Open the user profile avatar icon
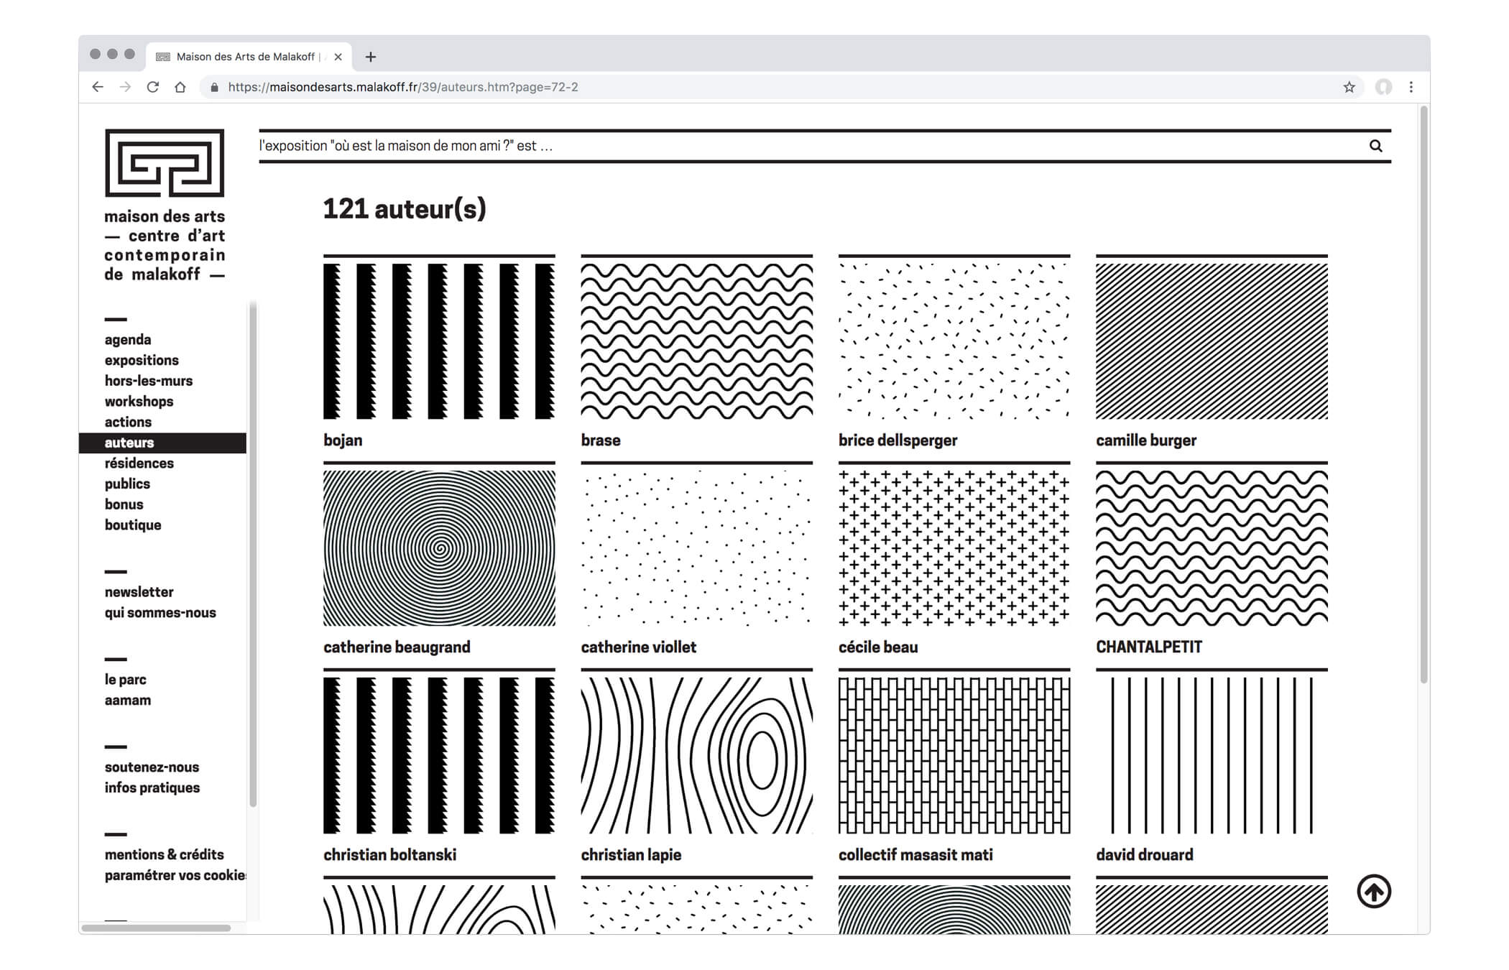Screen dimensions: 1509x970 click(1383, 87)
